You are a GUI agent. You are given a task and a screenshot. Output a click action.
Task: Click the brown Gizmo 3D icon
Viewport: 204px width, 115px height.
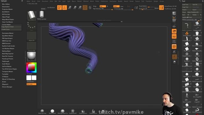[x=85, y=8]
